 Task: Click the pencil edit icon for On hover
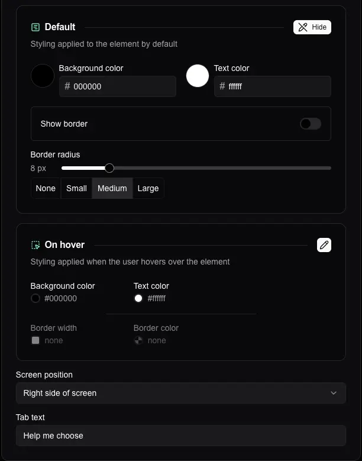[324, 245]
